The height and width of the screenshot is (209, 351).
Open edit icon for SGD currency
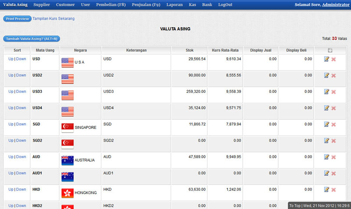coord(326,124)
